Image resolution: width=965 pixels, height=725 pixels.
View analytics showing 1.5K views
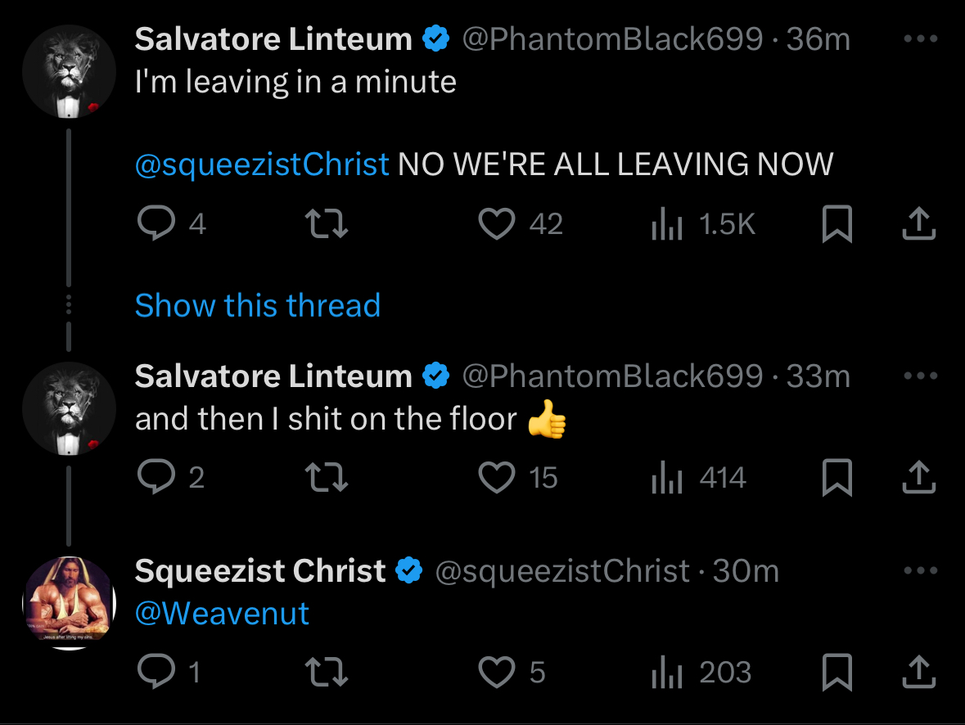click(666, 223)
